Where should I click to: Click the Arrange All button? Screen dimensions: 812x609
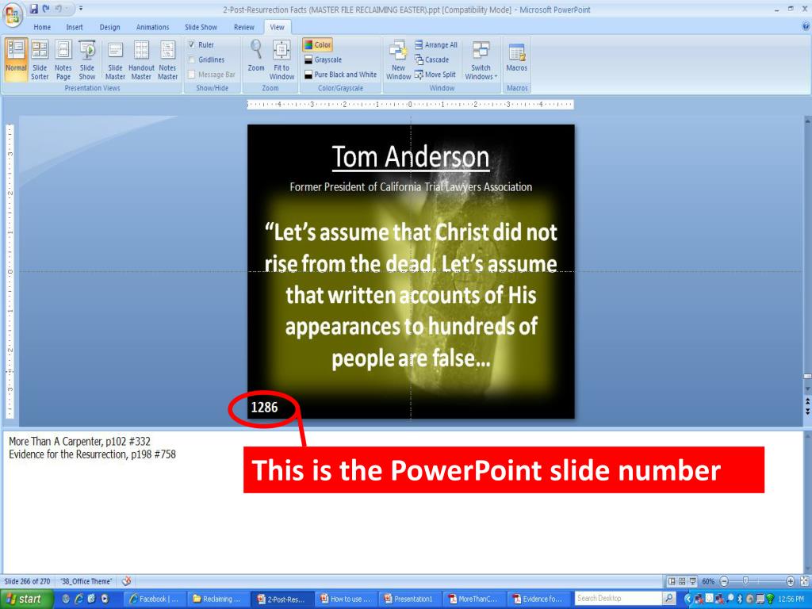(436, 45)
